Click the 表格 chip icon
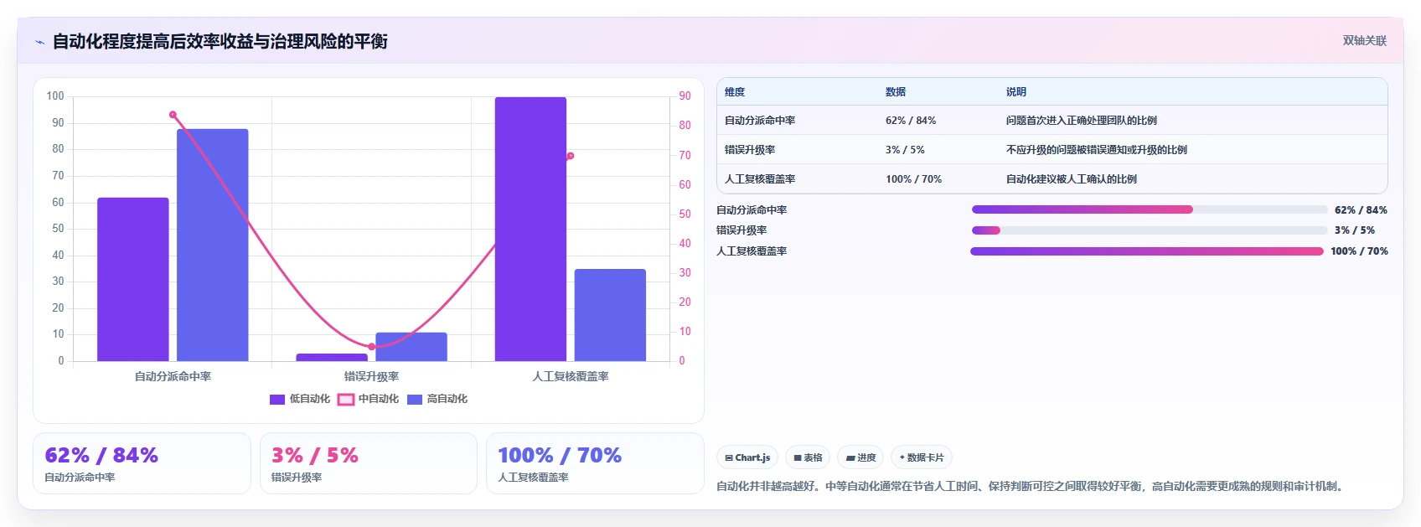Image resolution: width=1421 pixels, height=527 pixels. pos(798,457)
